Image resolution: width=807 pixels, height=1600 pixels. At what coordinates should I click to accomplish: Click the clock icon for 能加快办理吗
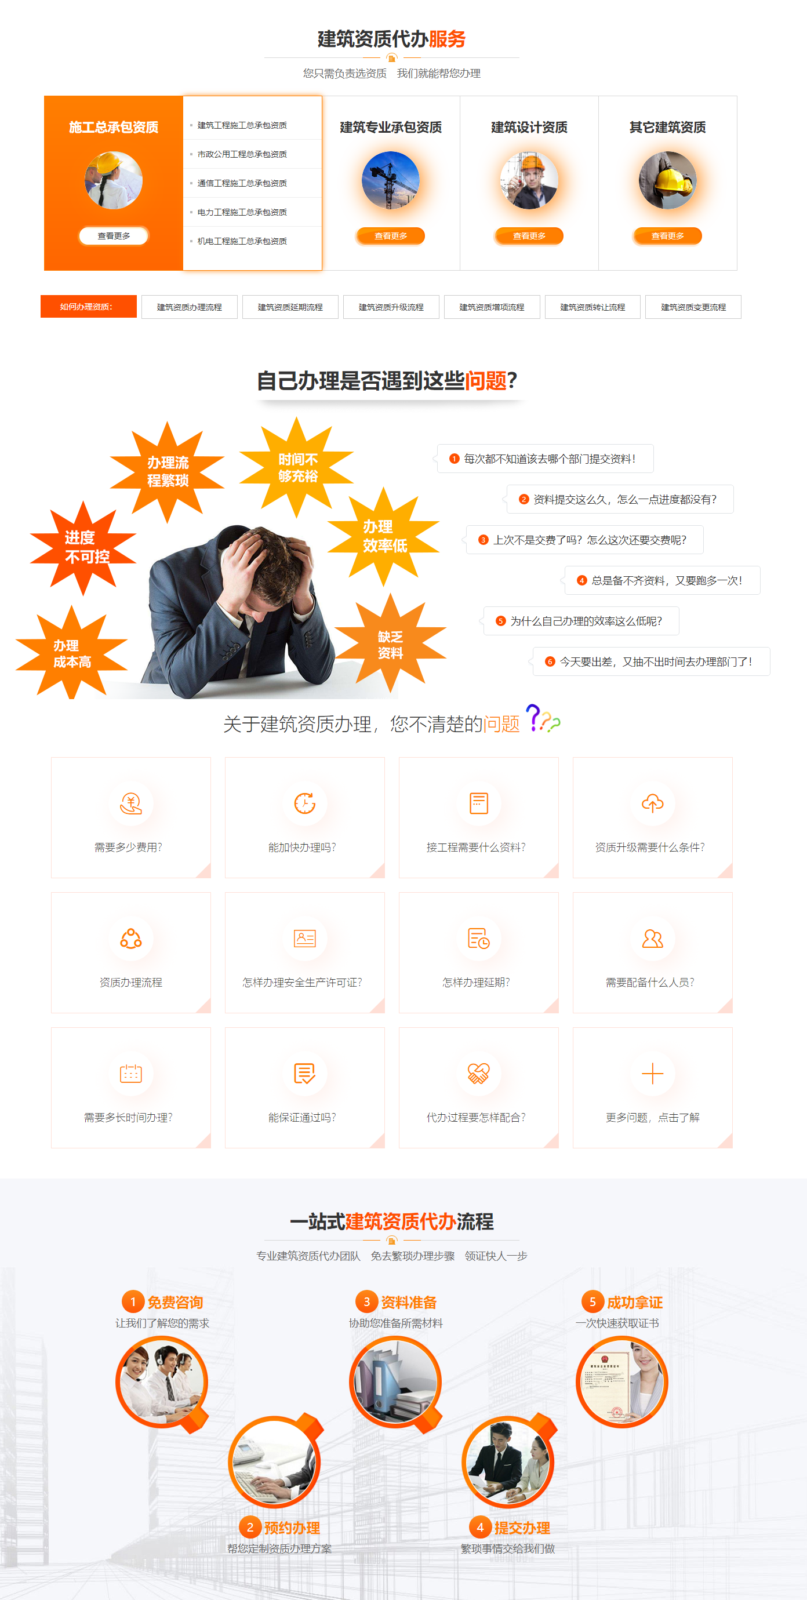[304, 803]
